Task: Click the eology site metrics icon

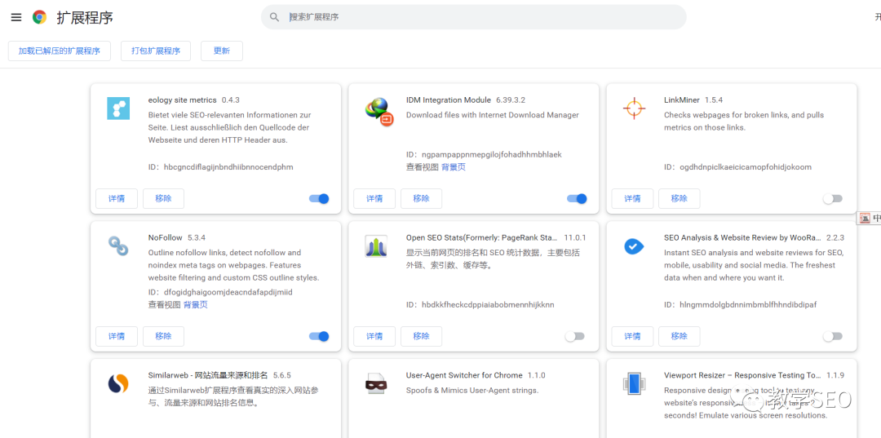Action: pos(118,108)
